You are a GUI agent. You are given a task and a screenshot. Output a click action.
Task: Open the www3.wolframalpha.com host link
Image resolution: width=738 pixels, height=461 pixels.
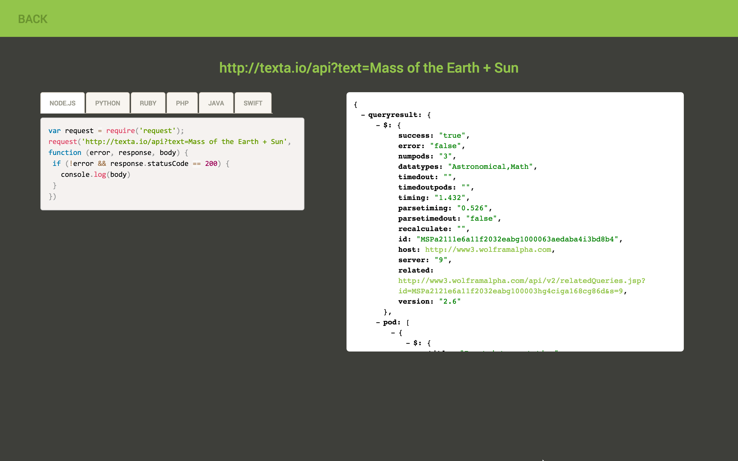coord(488,250)
